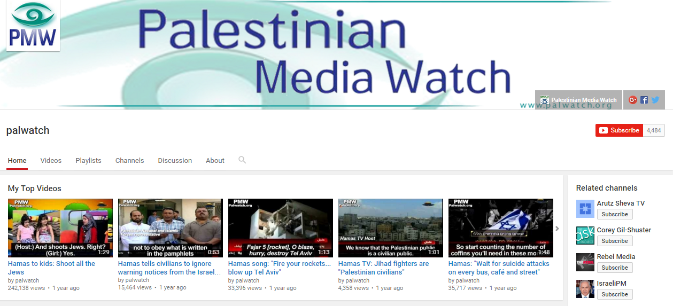Open Corey Gil-Shuster channel avatar

585,236
